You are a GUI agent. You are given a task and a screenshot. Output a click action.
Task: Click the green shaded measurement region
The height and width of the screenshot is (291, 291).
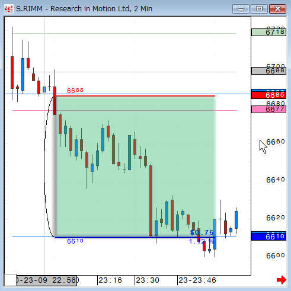point(135,167)
